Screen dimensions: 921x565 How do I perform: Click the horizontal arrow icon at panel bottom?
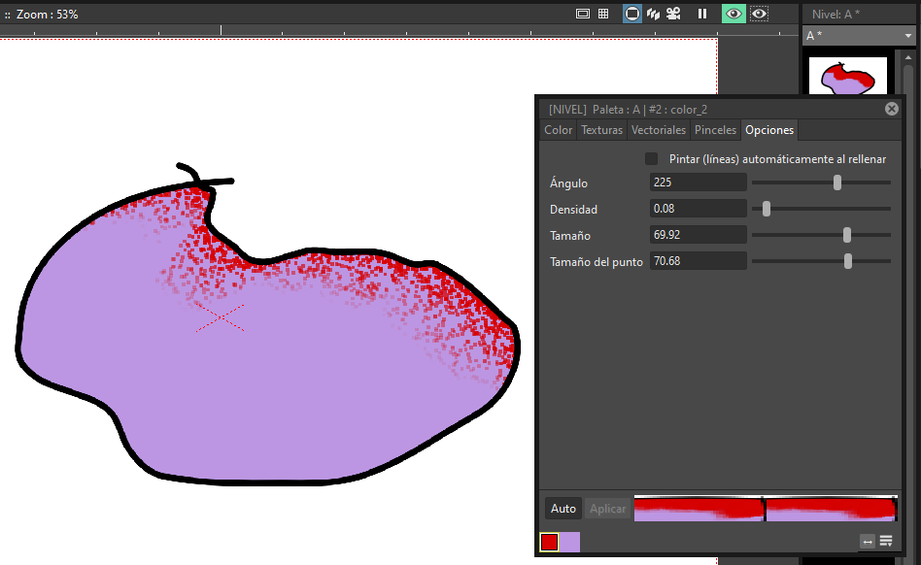(x=867, y=542)
